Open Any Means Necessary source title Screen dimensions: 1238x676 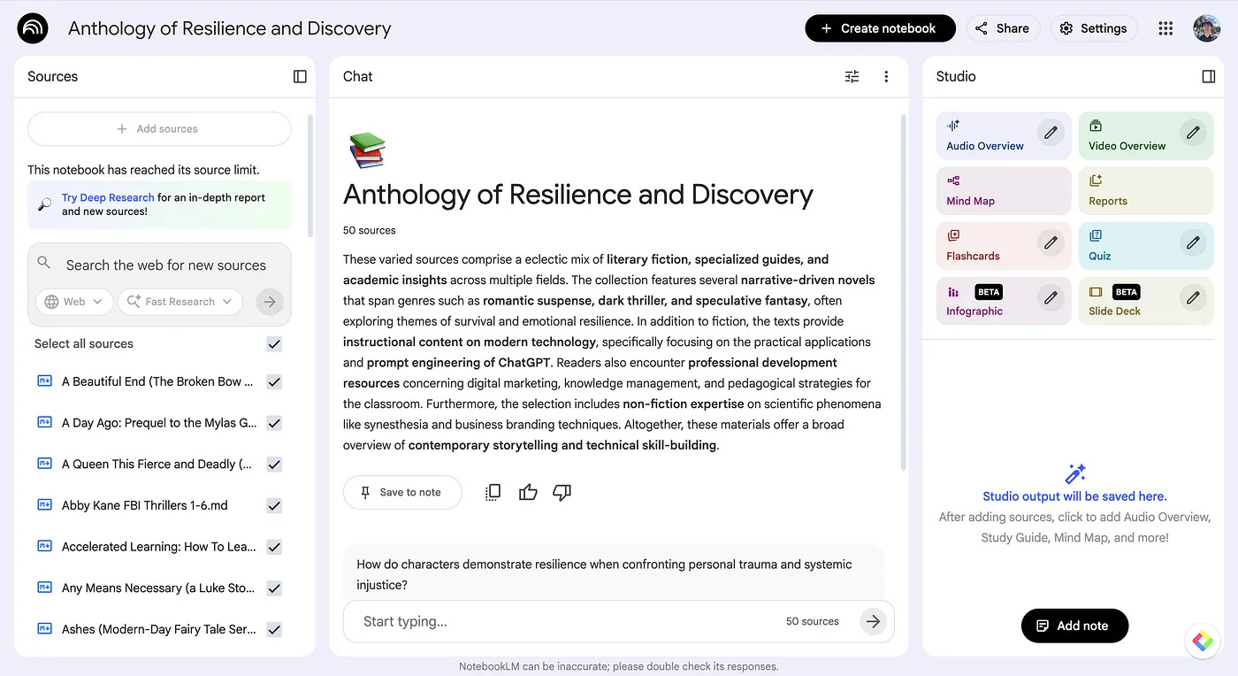158,588
